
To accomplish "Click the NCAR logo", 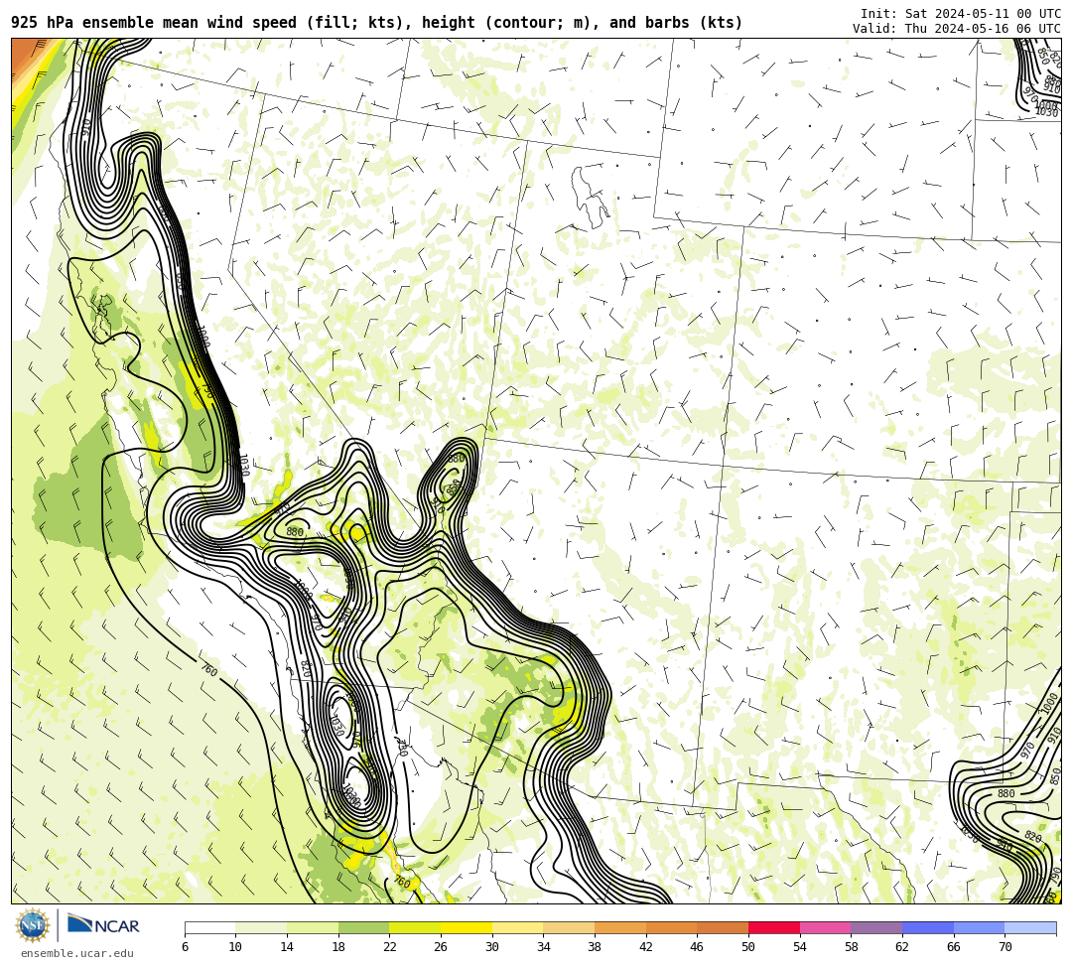I will (x=103, y=924).
